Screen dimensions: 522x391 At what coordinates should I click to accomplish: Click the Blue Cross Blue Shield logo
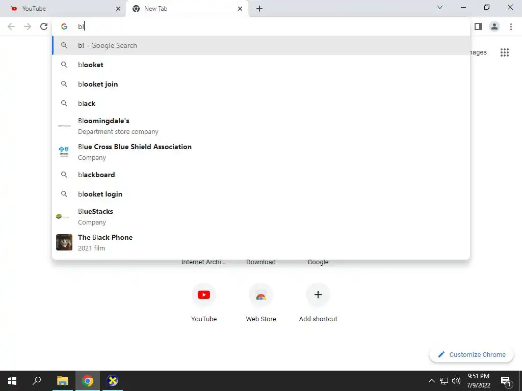(64, 152)
